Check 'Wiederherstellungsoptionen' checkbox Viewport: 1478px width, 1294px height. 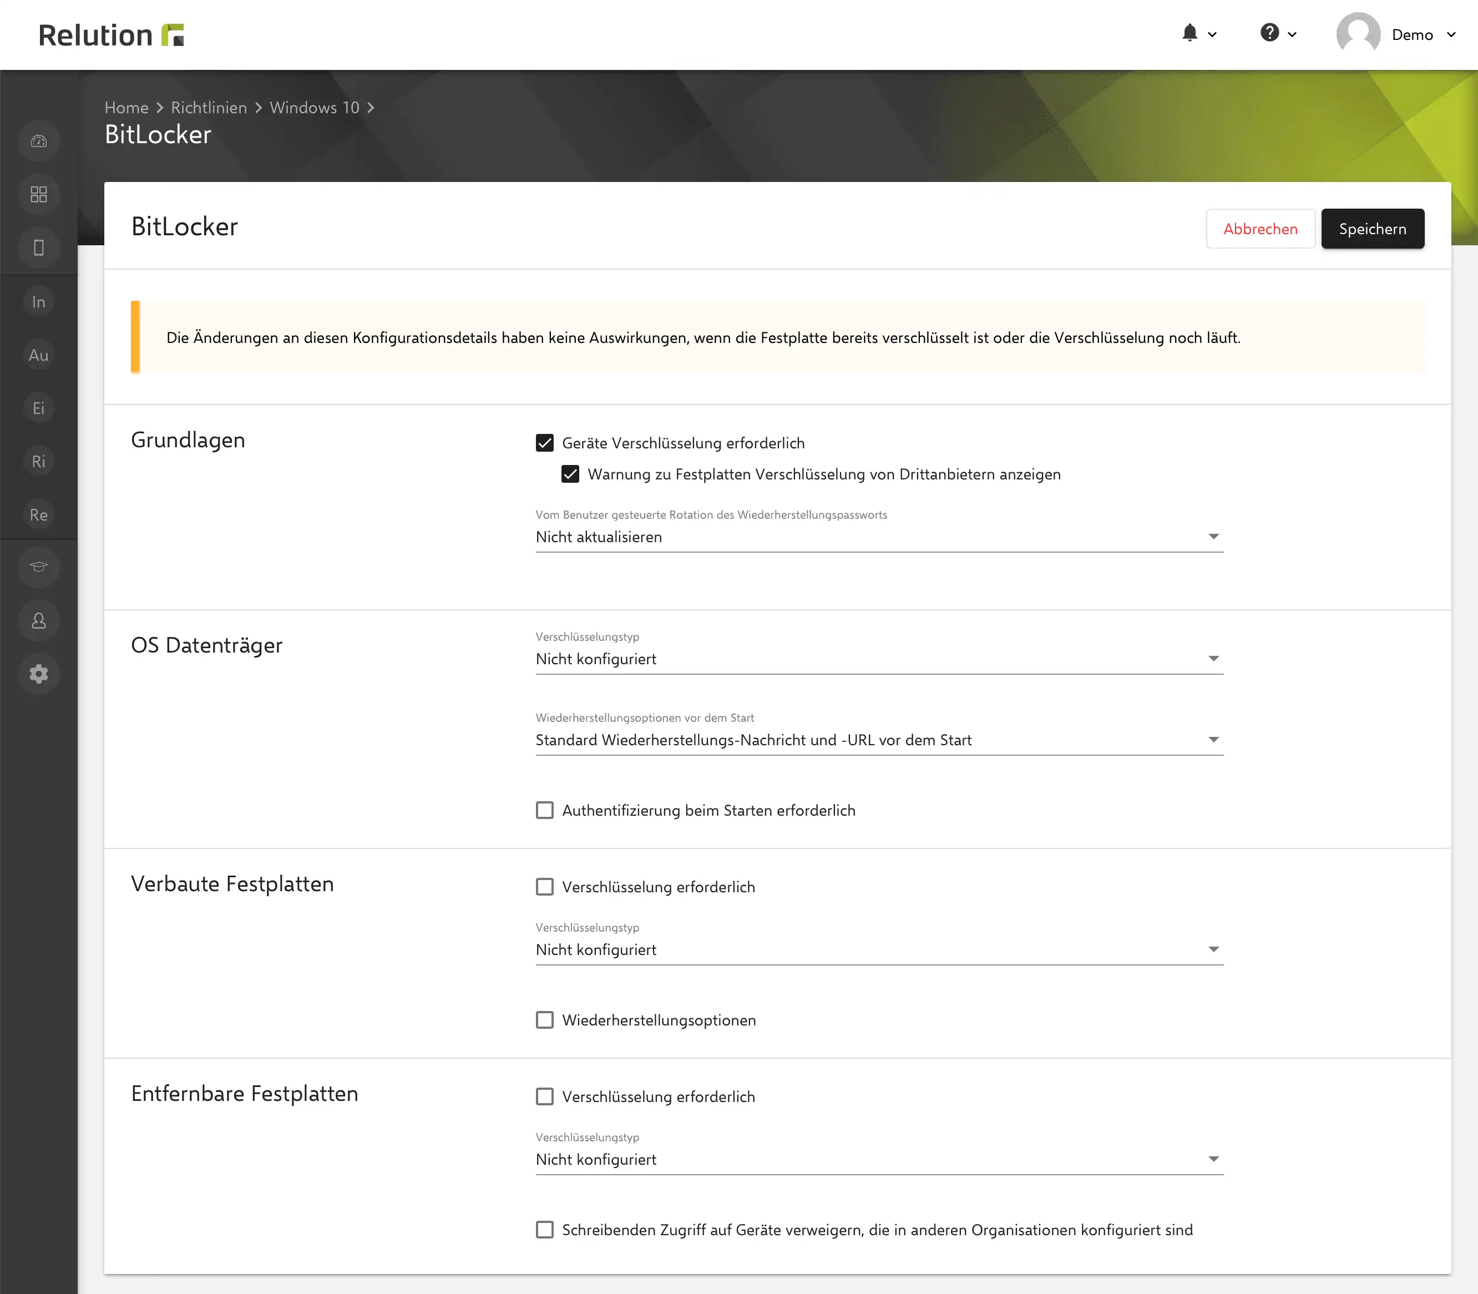(545, 1020)
